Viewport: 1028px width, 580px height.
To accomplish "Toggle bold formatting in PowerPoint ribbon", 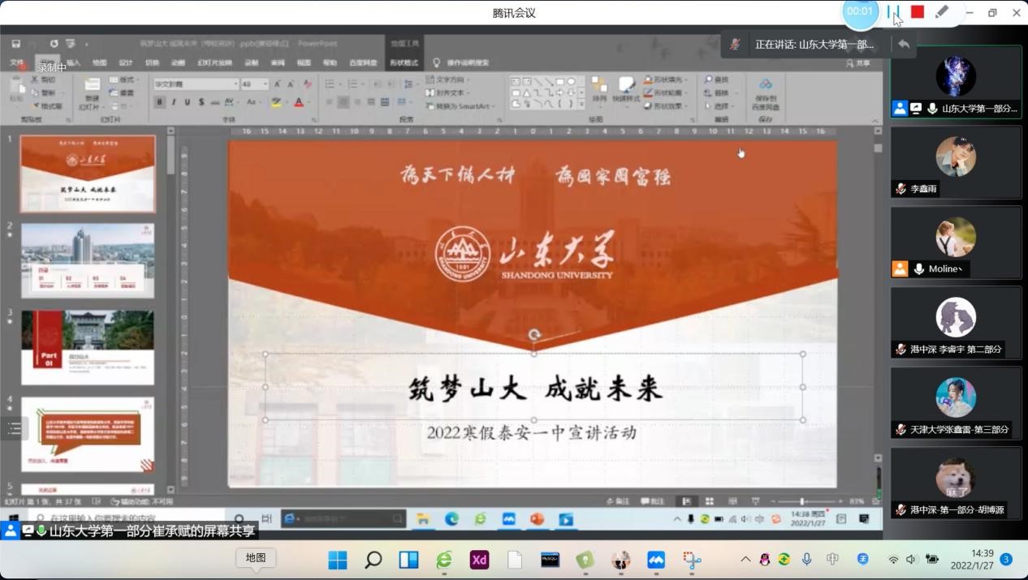I will [160, 102].
